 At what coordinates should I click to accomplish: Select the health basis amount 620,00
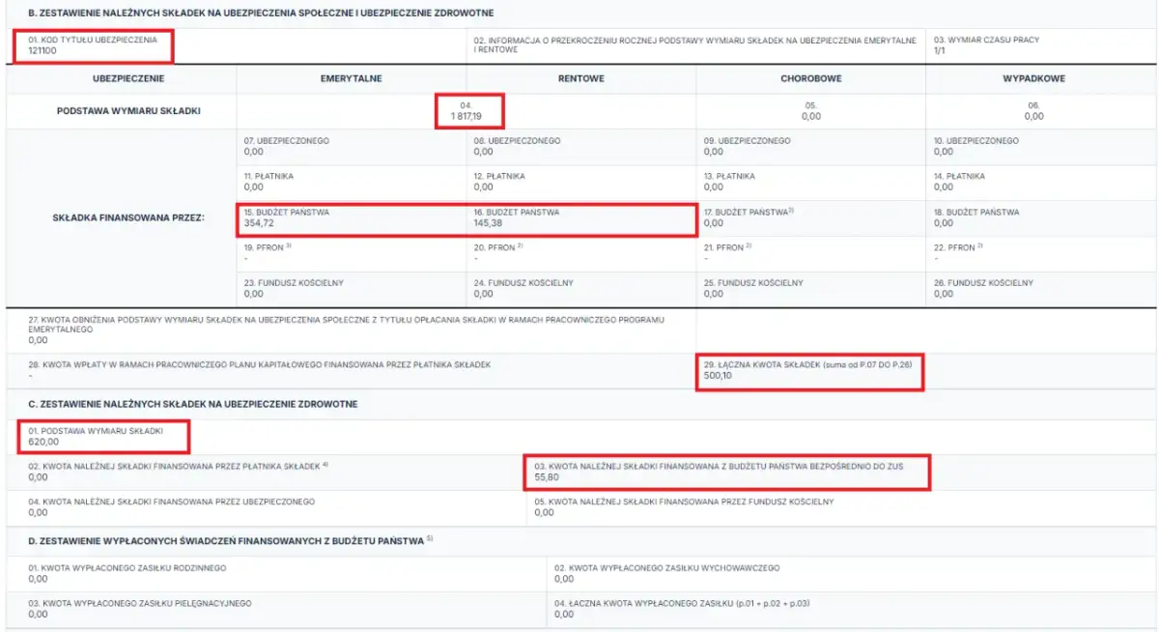point(43,442)
